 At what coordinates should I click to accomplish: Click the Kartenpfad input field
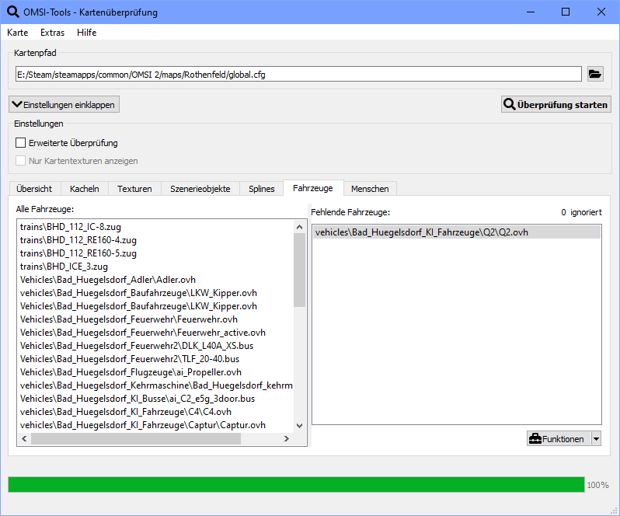(x=298, y=75)
